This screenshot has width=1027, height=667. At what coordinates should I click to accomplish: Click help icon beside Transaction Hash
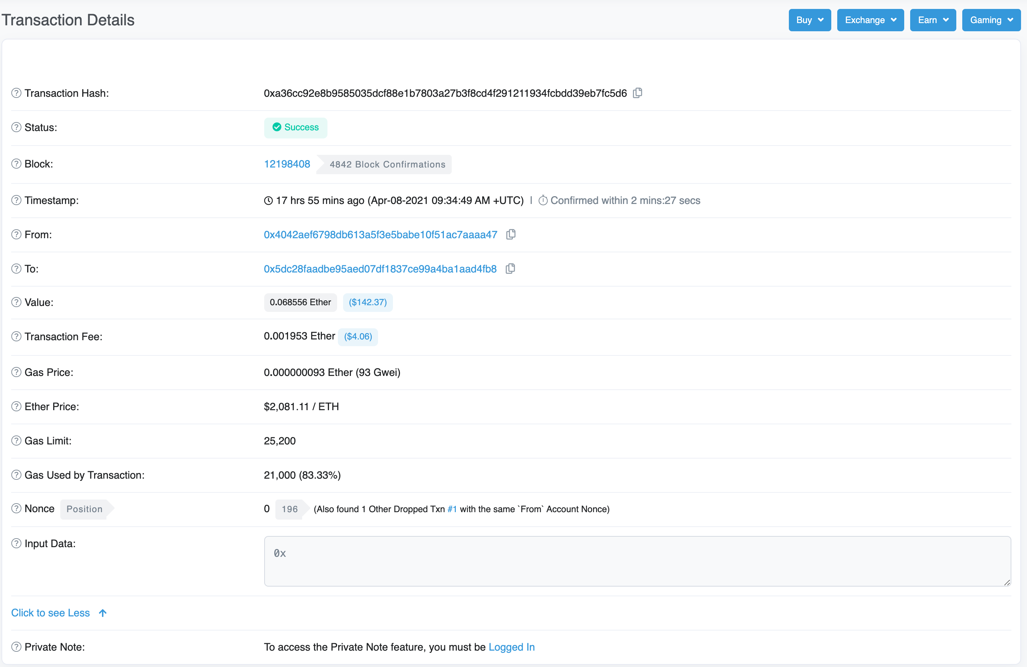16,93
